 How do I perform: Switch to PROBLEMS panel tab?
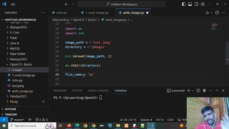(60, 91)
